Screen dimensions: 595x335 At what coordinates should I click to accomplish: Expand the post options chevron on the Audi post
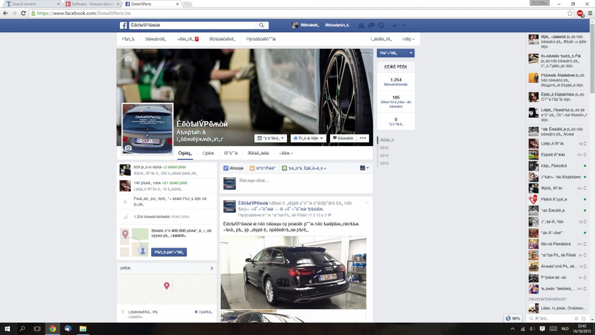367,202
